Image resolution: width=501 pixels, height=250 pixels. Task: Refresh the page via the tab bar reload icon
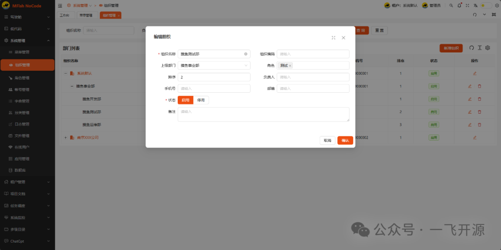(475, 15)
